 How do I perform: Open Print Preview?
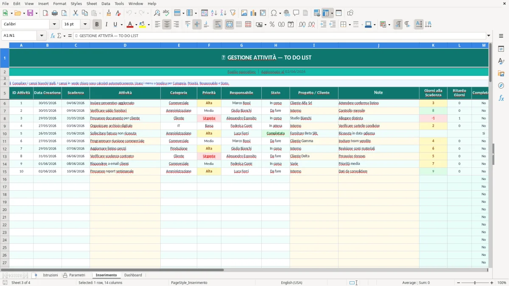(64, 13)
